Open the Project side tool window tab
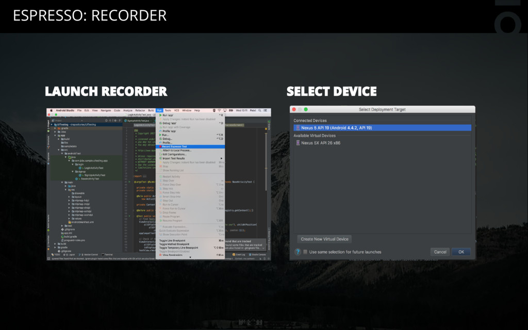This screenshot has height=330, width=528. (48, 125)
